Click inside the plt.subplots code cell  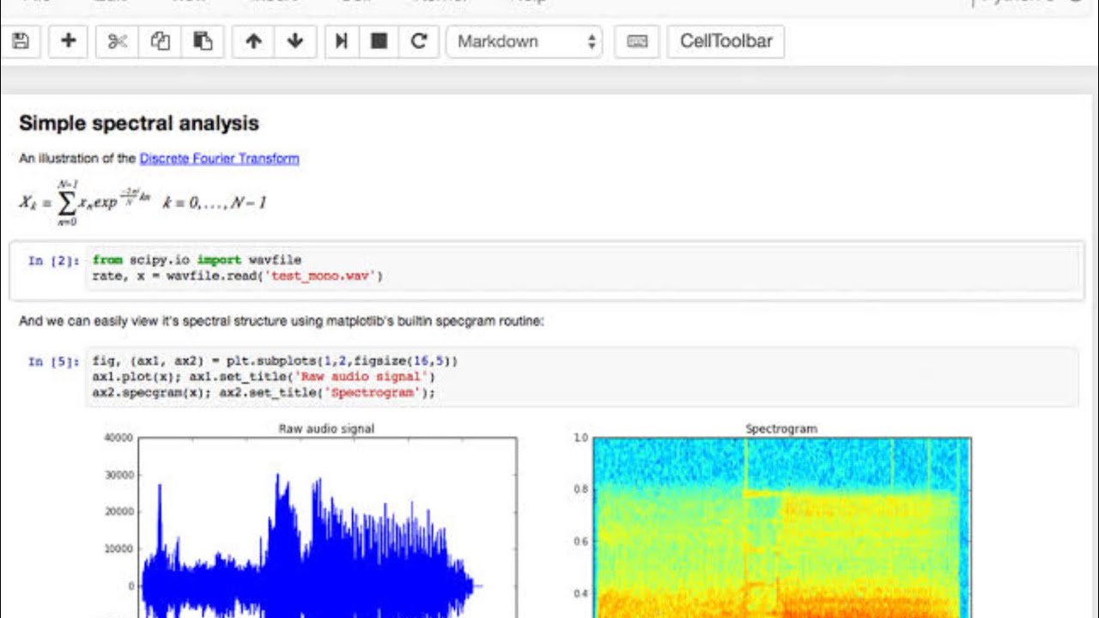(x=584, y=377)
